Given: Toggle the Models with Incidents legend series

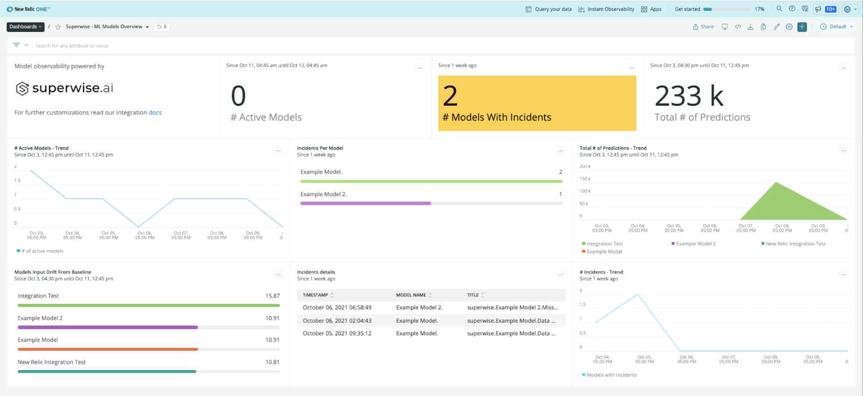Looking at the screenshot, I should pos(609,375).
